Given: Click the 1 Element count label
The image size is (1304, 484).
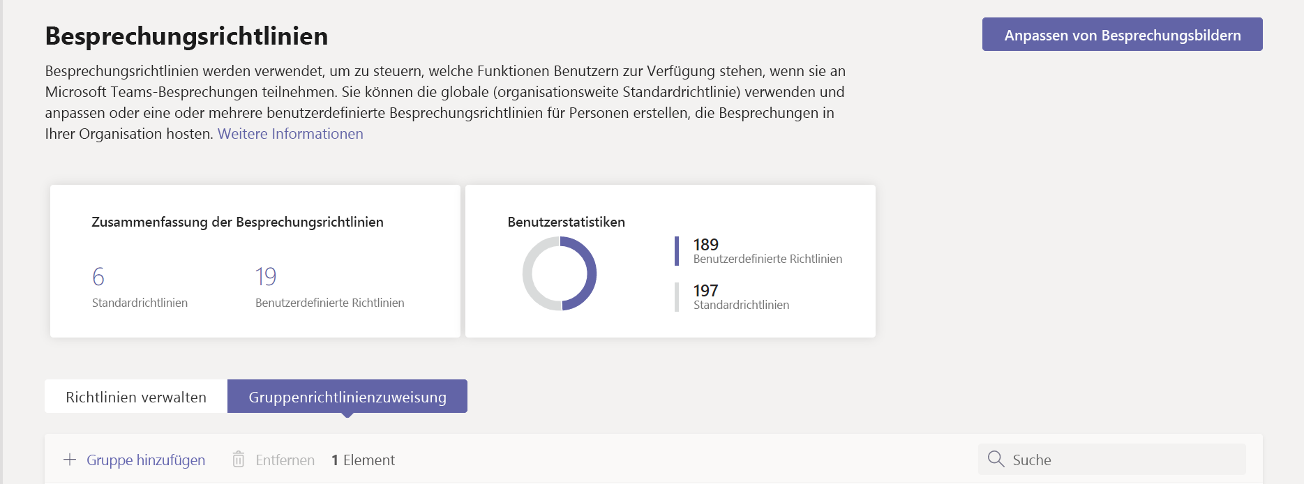Looking at the screenshot, I should click(363, 460).
